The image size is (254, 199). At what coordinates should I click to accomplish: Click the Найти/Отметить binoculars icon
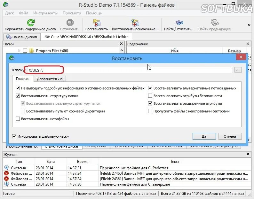179,23
